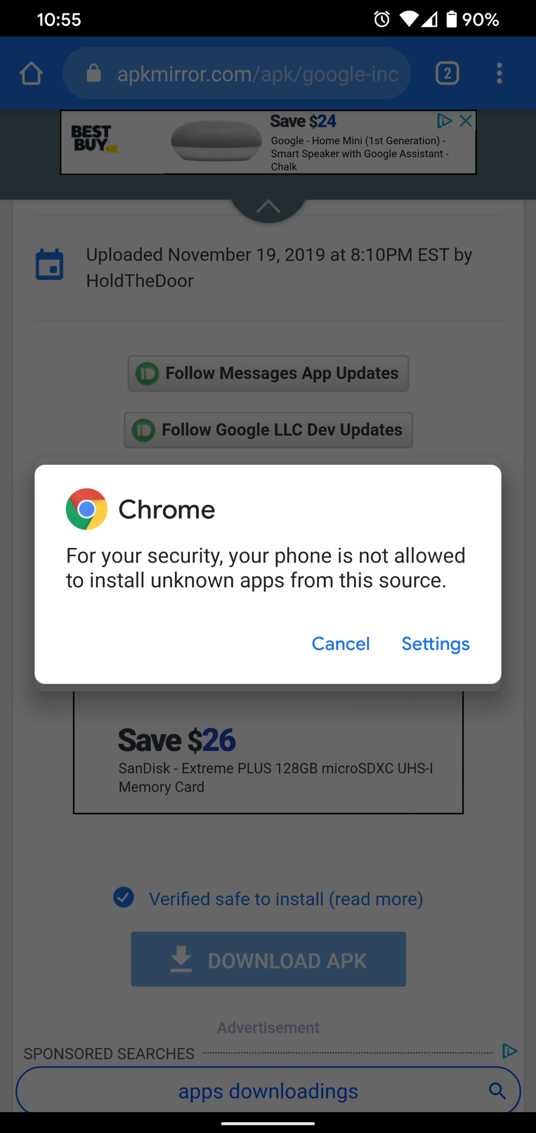The width and height of the screenshot is (536, 1133).
Task: Cancel the install security dialog
Action: 341,644
